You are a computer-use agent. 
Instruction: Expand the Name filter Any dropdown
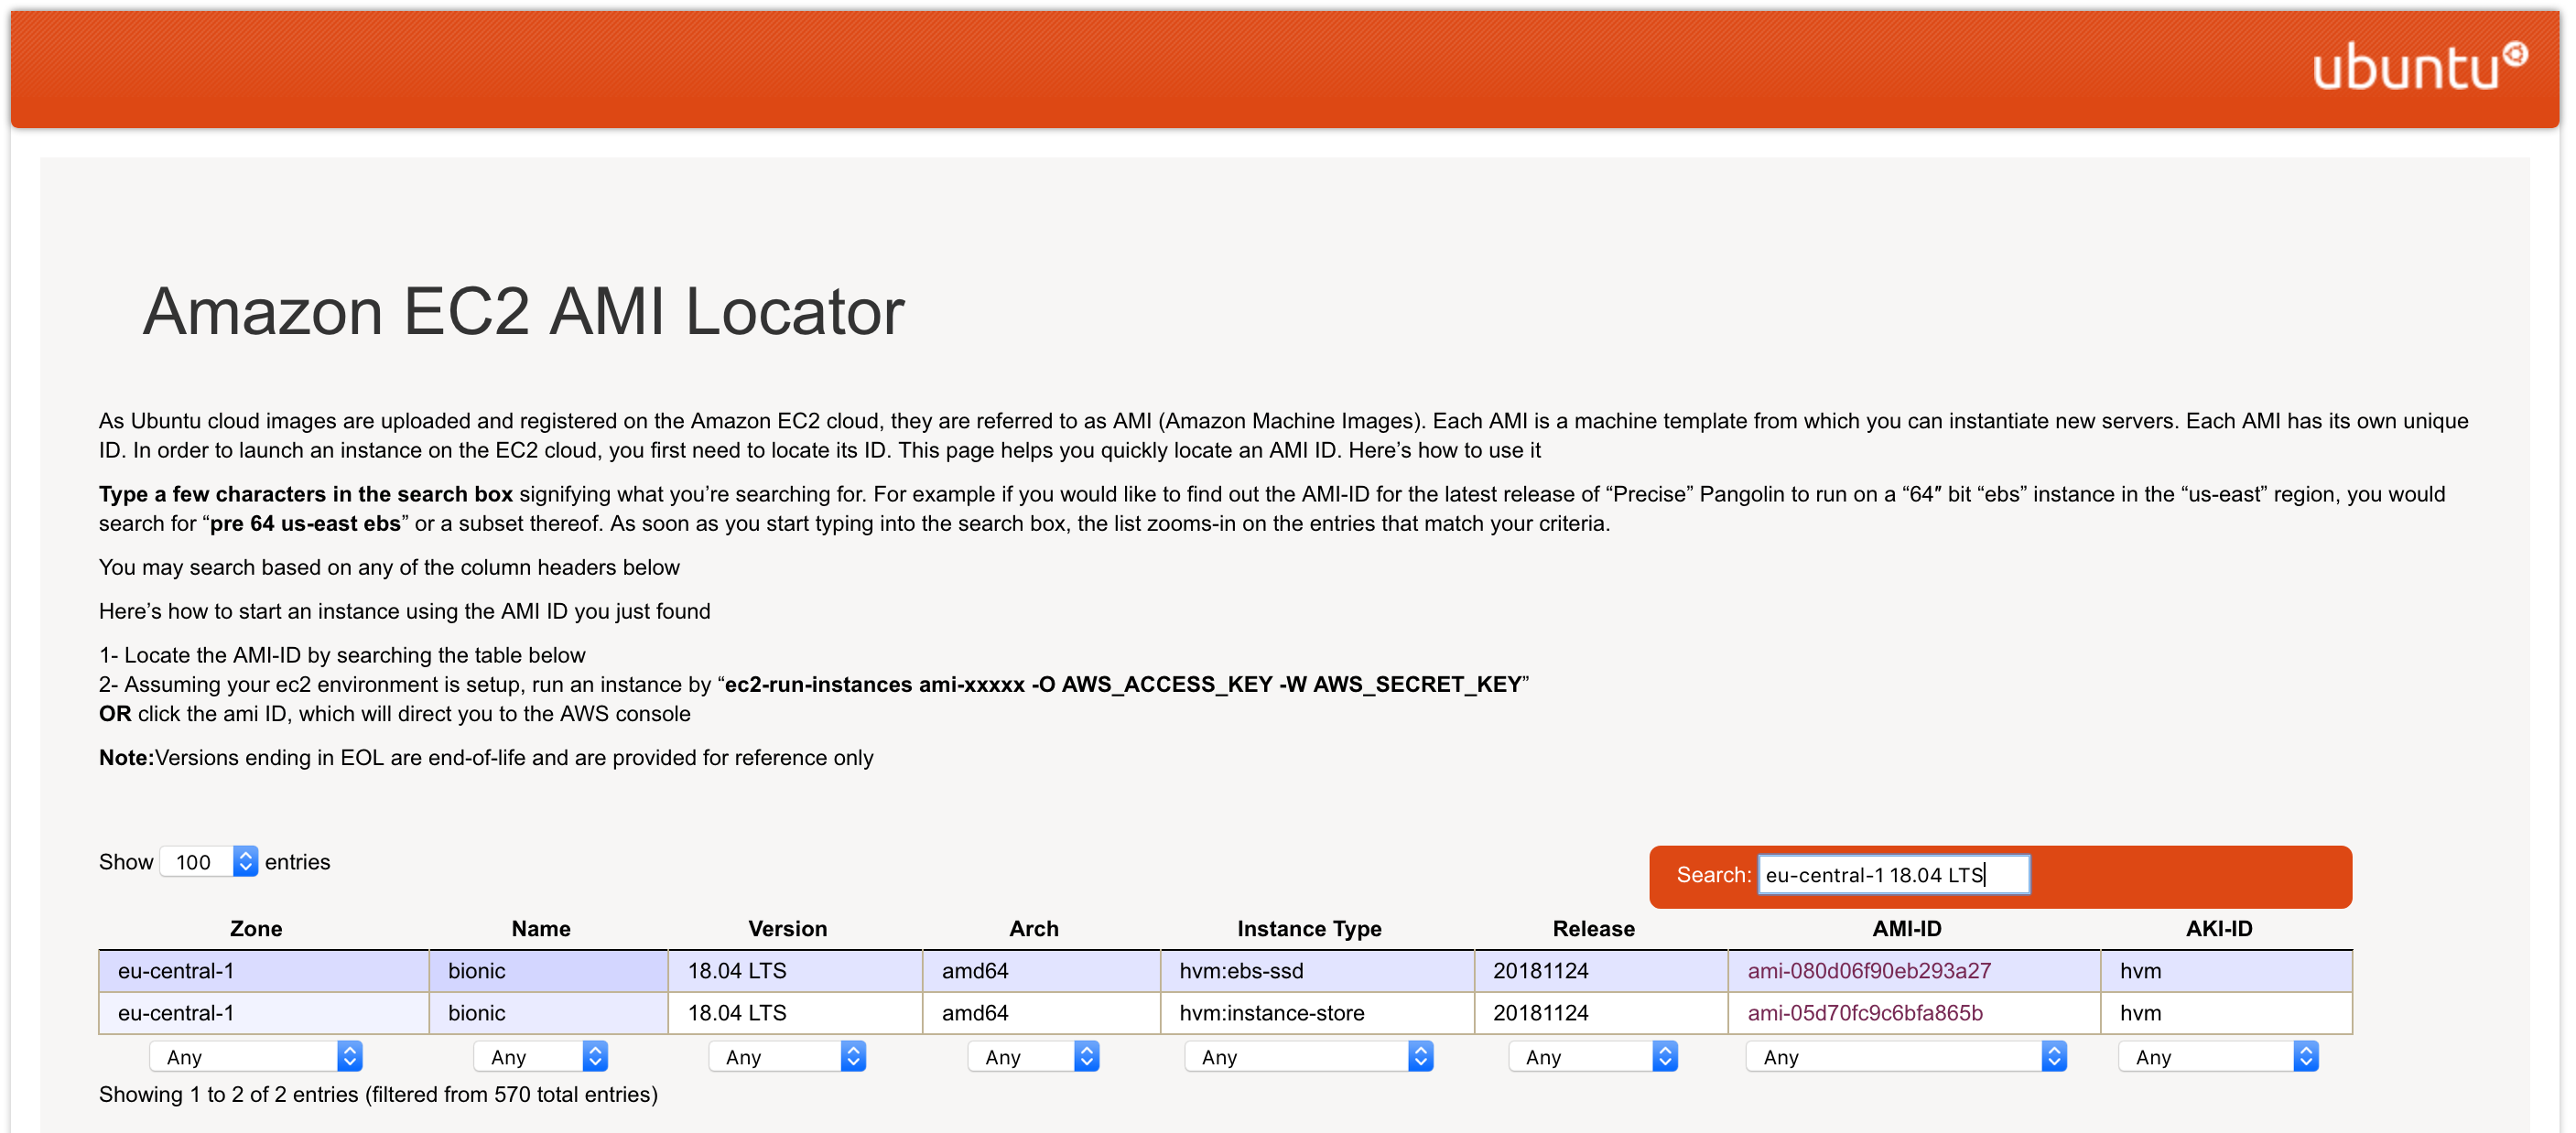(540, 1056)
